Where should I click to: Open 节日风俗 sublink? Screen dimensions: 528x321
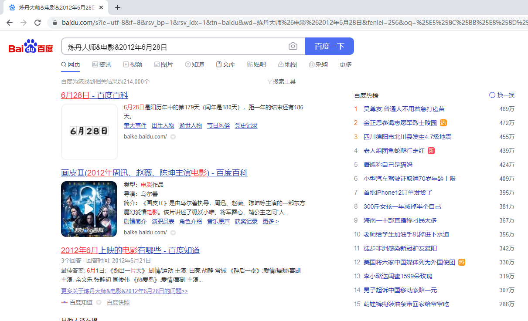[218, 125]
